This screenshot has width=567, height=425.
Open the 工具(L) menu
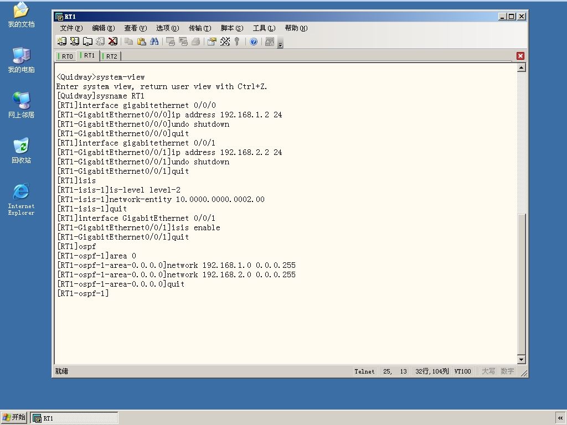pos(264,28)
